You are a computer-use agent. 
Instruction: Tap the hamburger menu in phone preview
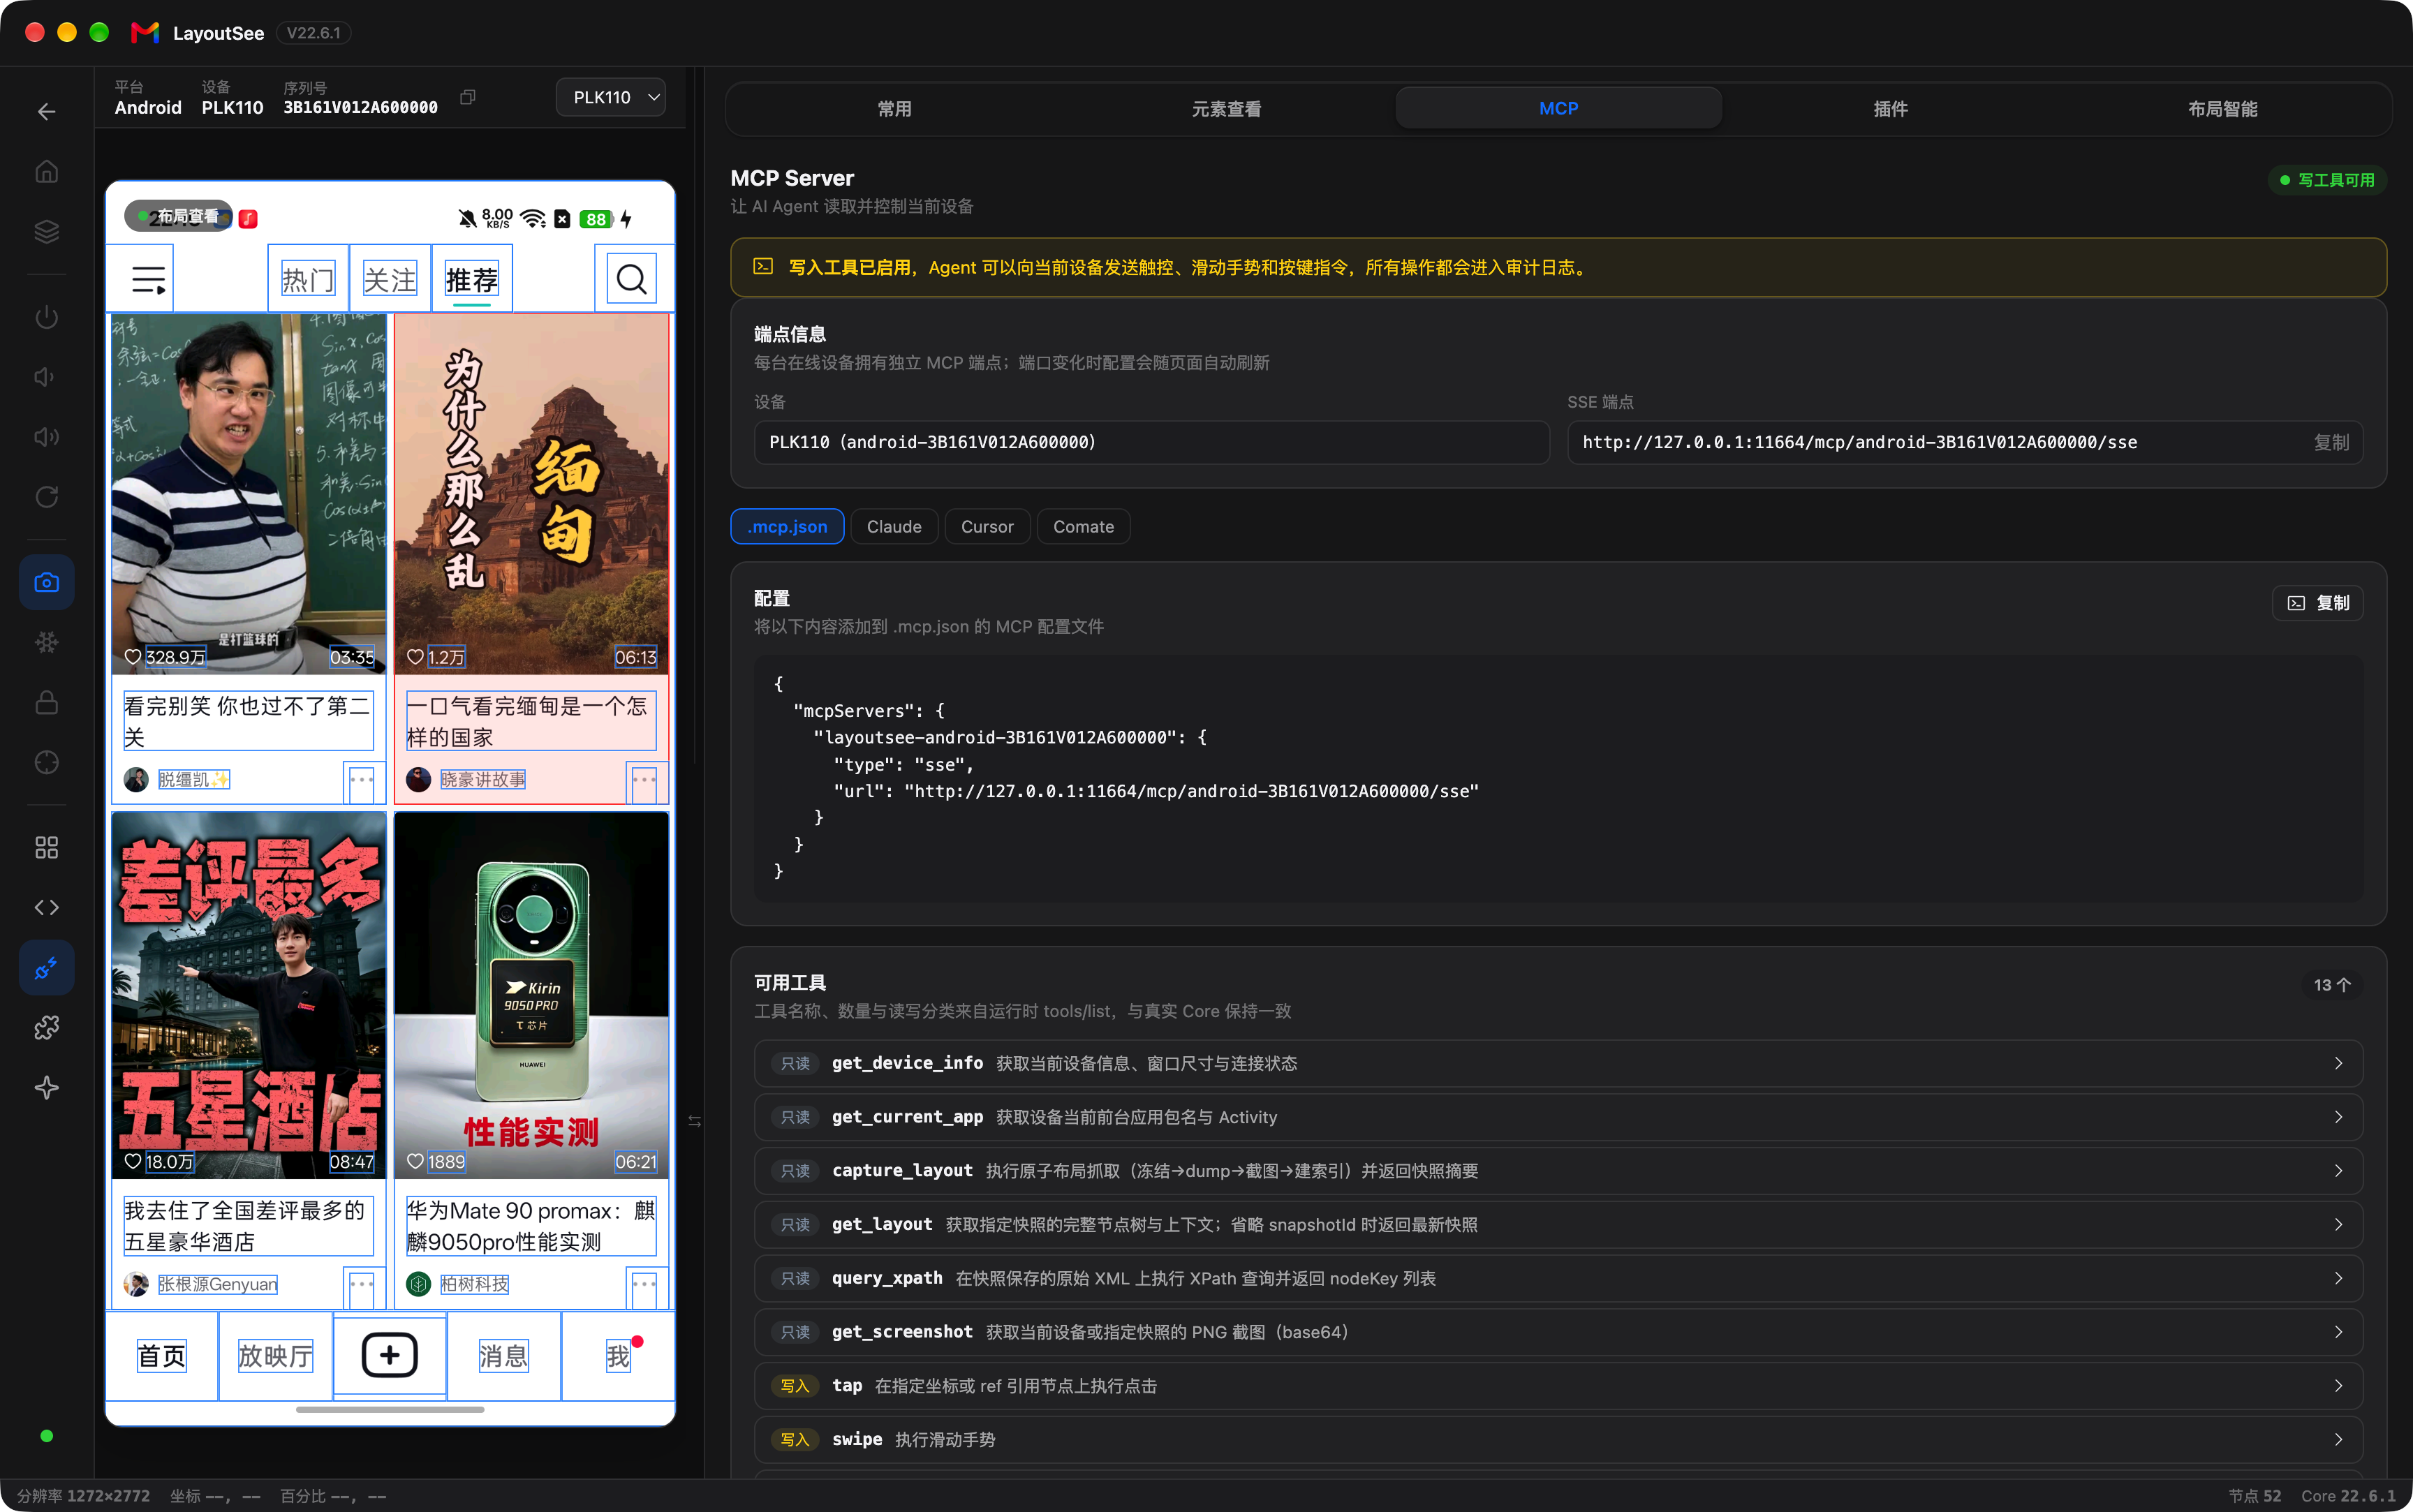148,279
